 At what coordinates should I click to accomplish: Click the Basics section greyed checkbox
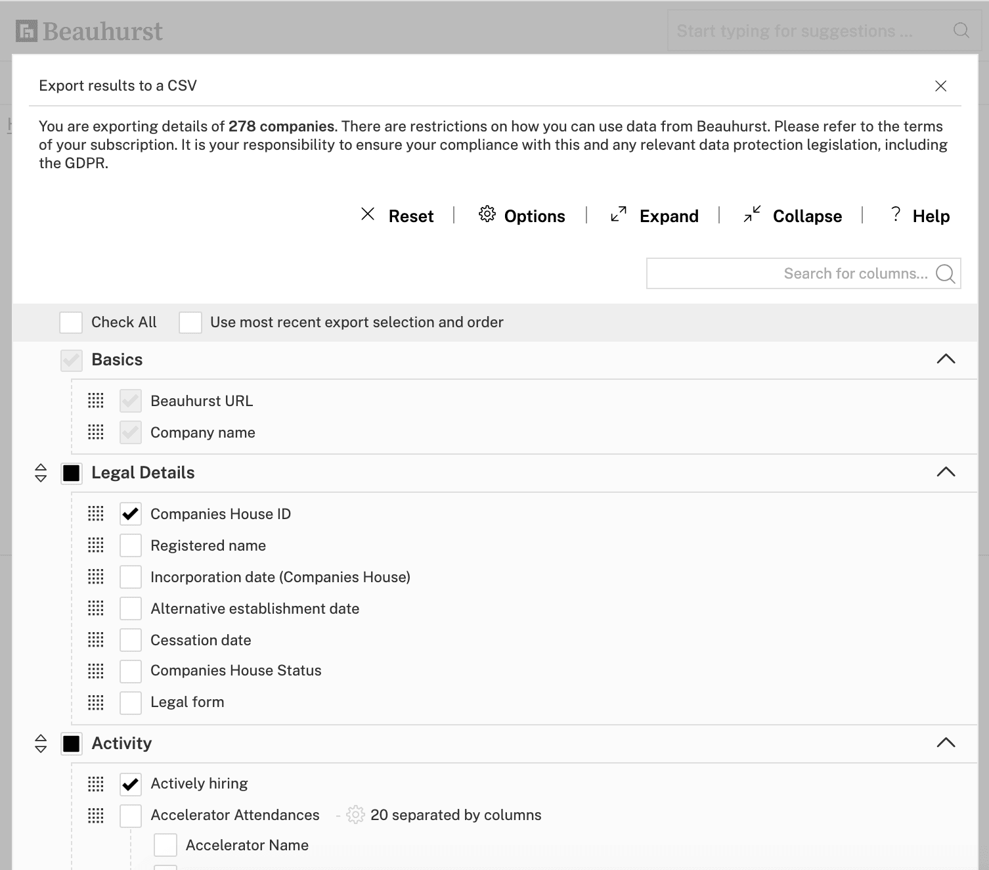pyautogui.click(x=72, y=360)
